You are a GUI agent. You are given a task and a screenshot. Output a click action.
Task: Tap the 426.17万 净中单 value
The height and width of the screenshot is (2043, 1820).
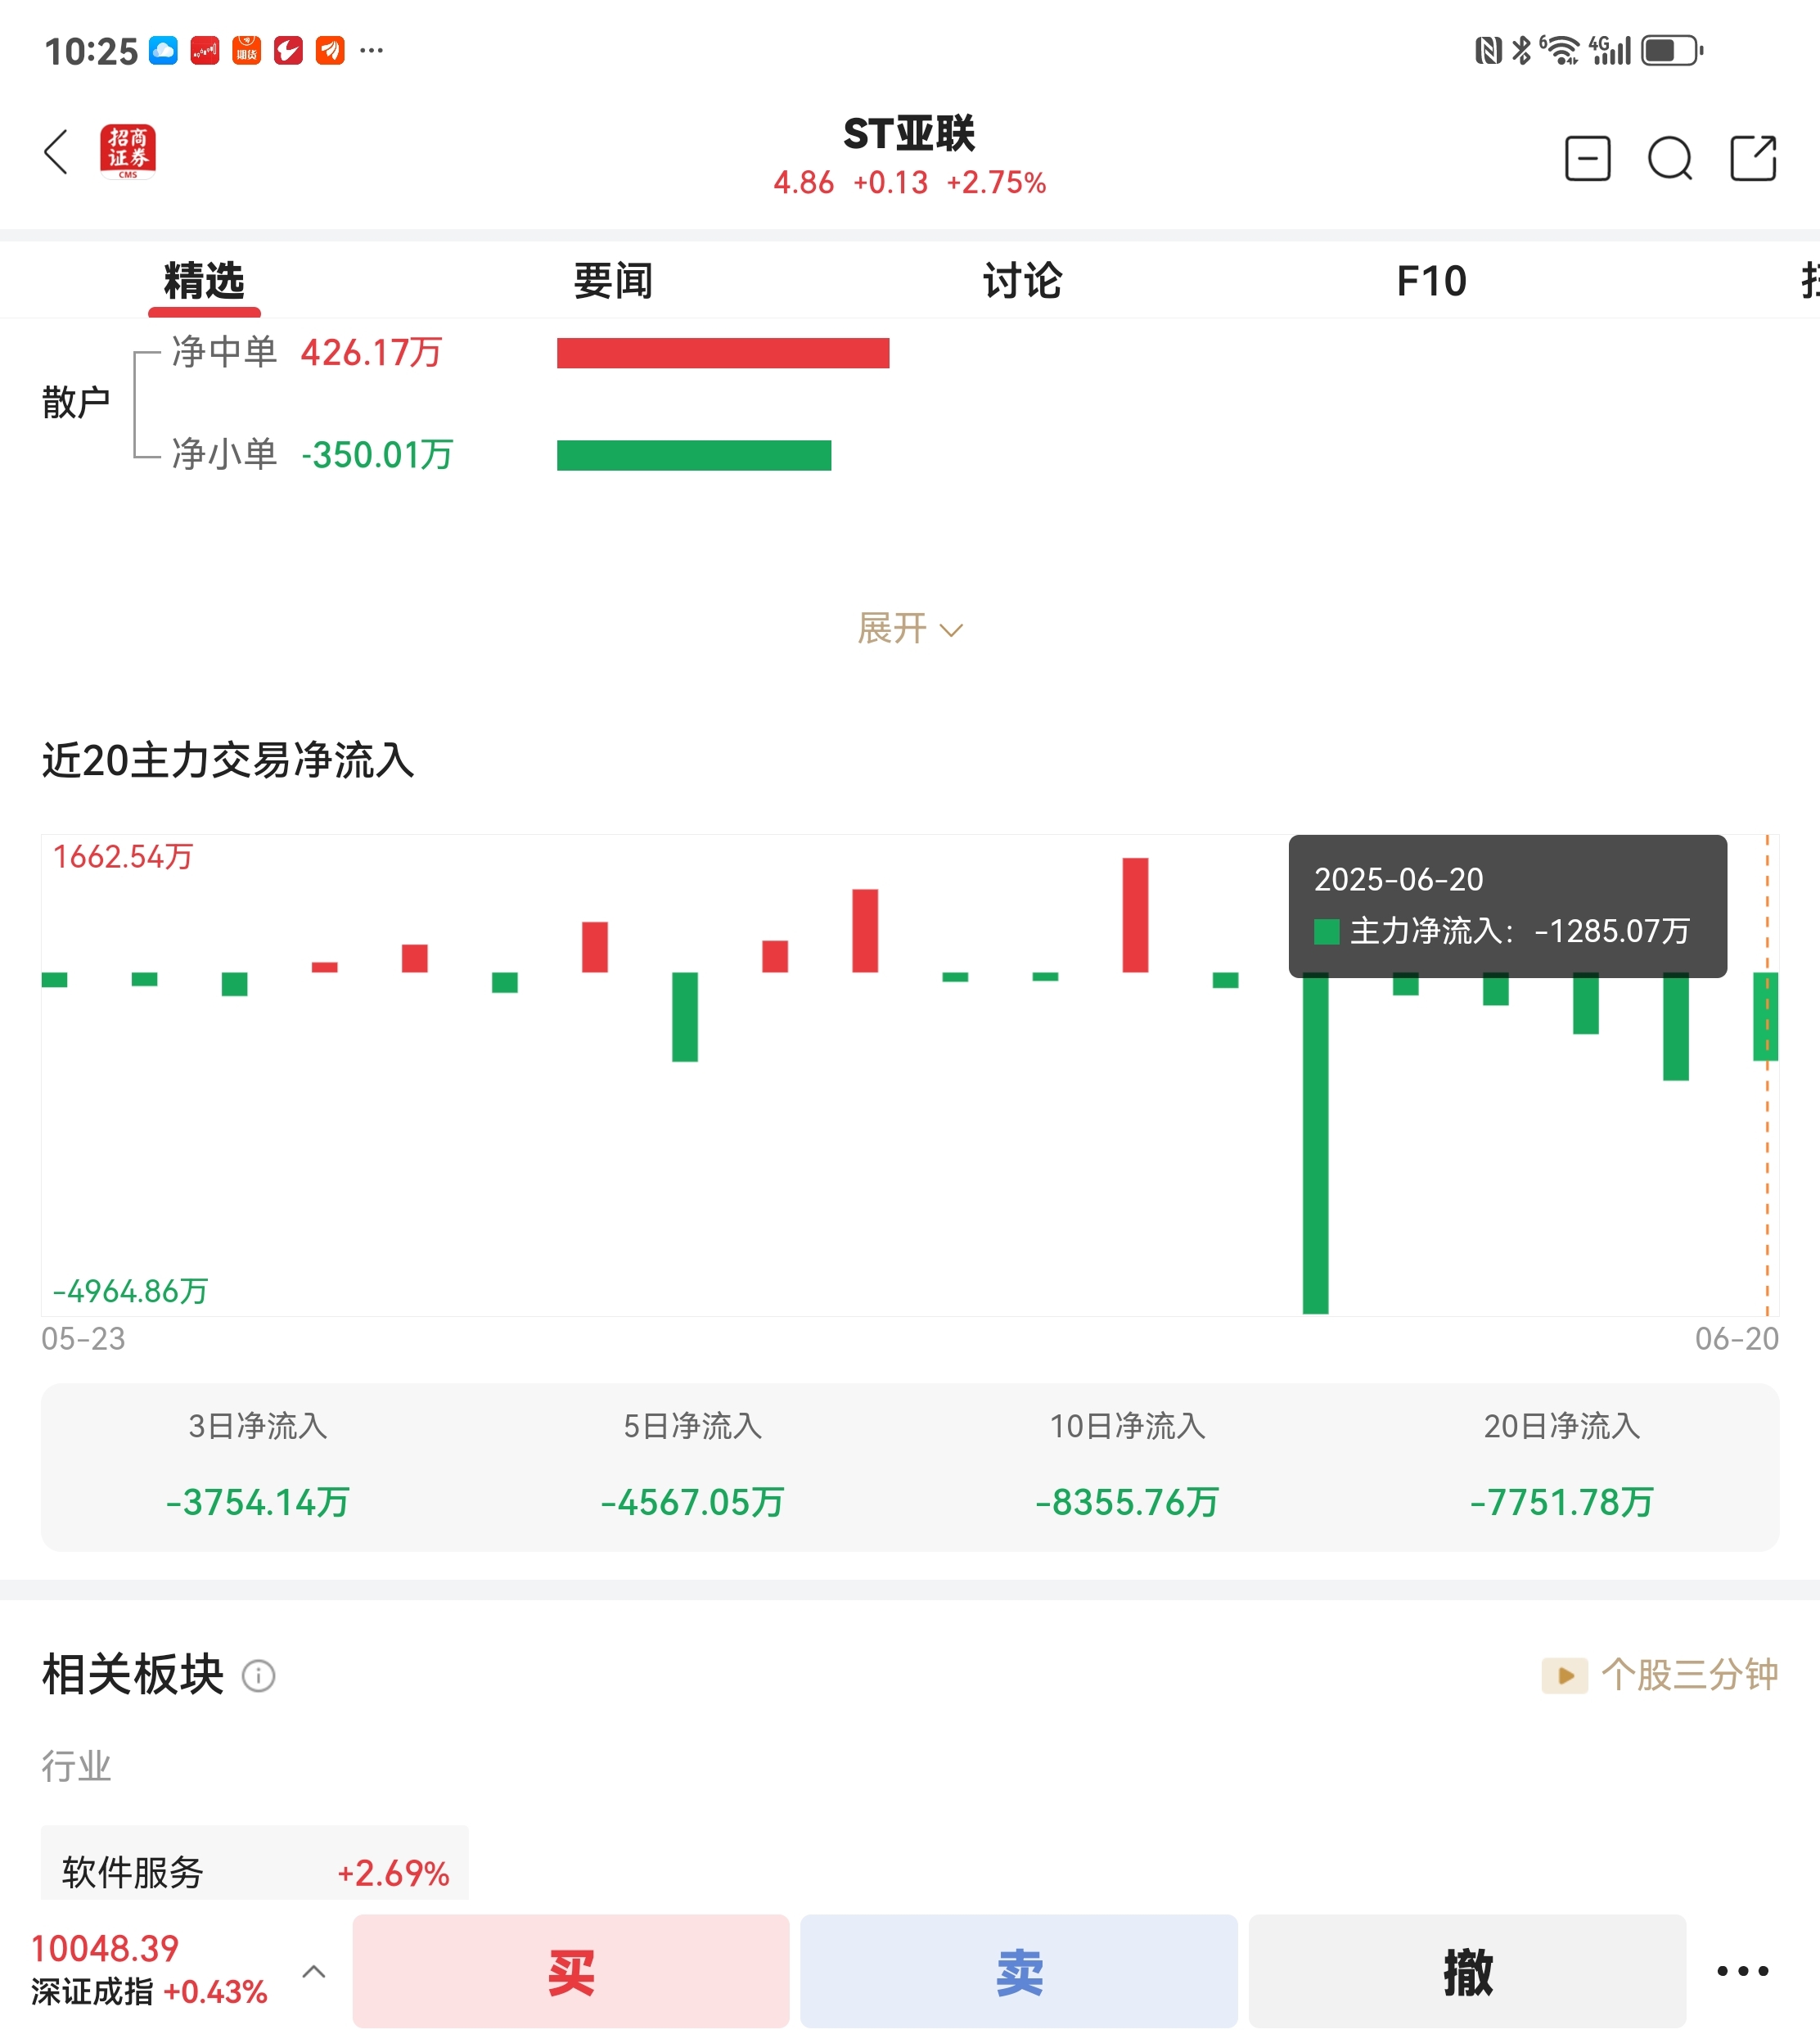371,353
